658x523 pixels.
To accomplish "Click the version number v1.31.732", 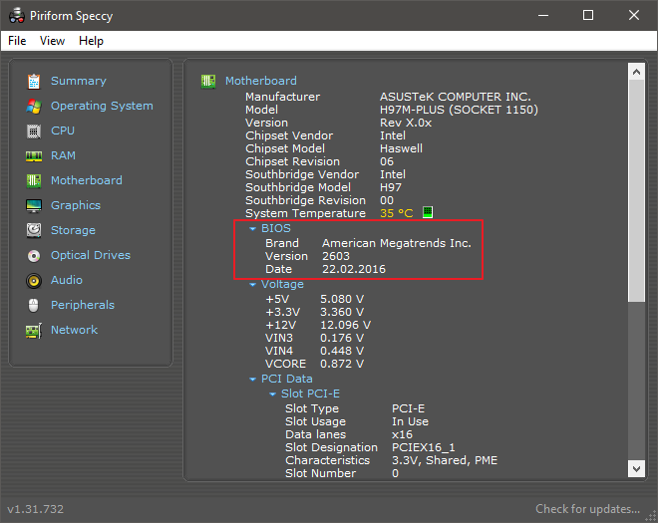I will 36,509.
